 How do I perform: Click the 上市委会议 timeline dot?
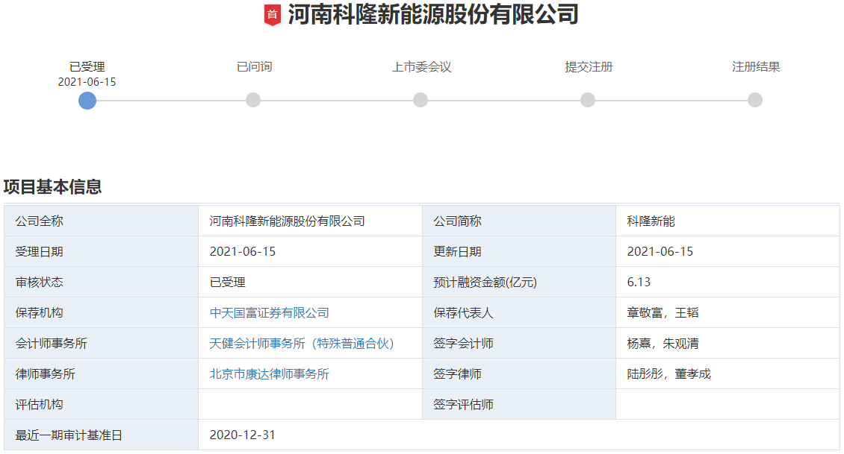point(421,100)
